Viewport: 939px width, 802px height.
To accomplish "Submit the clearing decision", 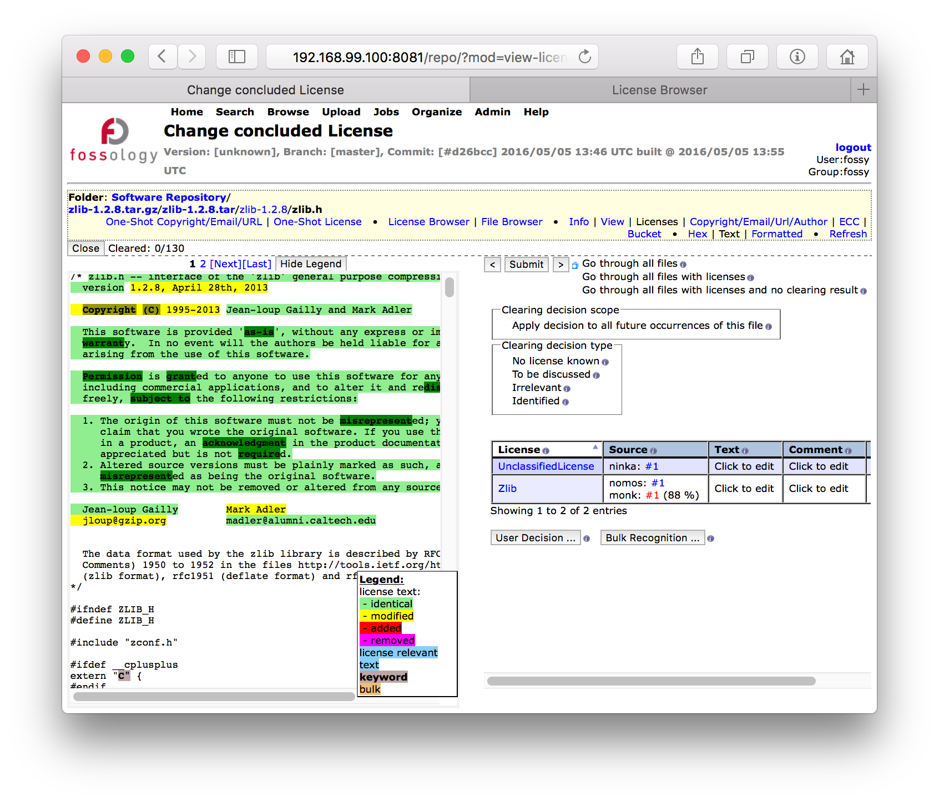I will 526,265.
